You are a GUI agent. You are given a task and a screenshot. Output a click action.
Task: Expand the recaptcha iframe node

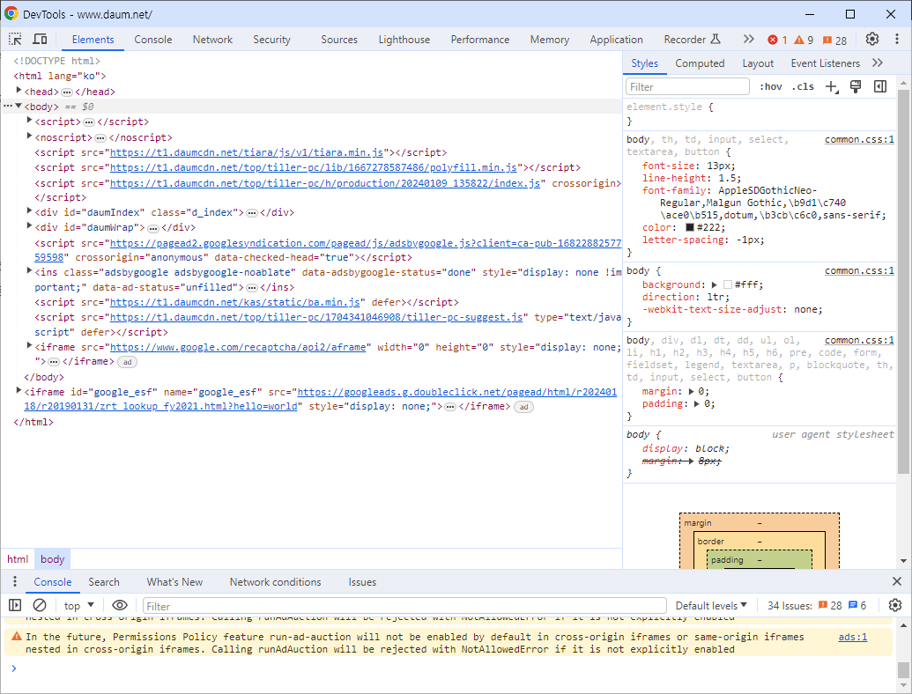(x=29, y=346)
